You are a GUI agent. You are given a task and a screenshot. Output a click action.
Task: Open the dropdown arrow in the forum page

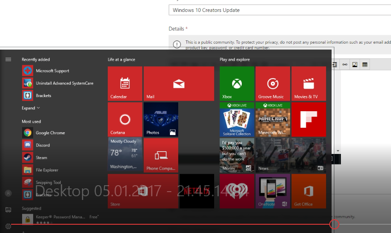[338, 151]
